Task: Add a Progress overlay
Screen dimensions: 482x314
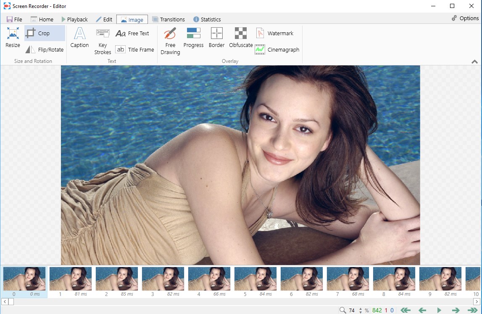Action: coord(193,38)
